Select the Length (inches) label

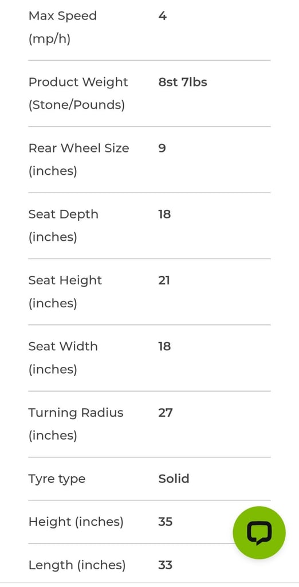point(77,565)
